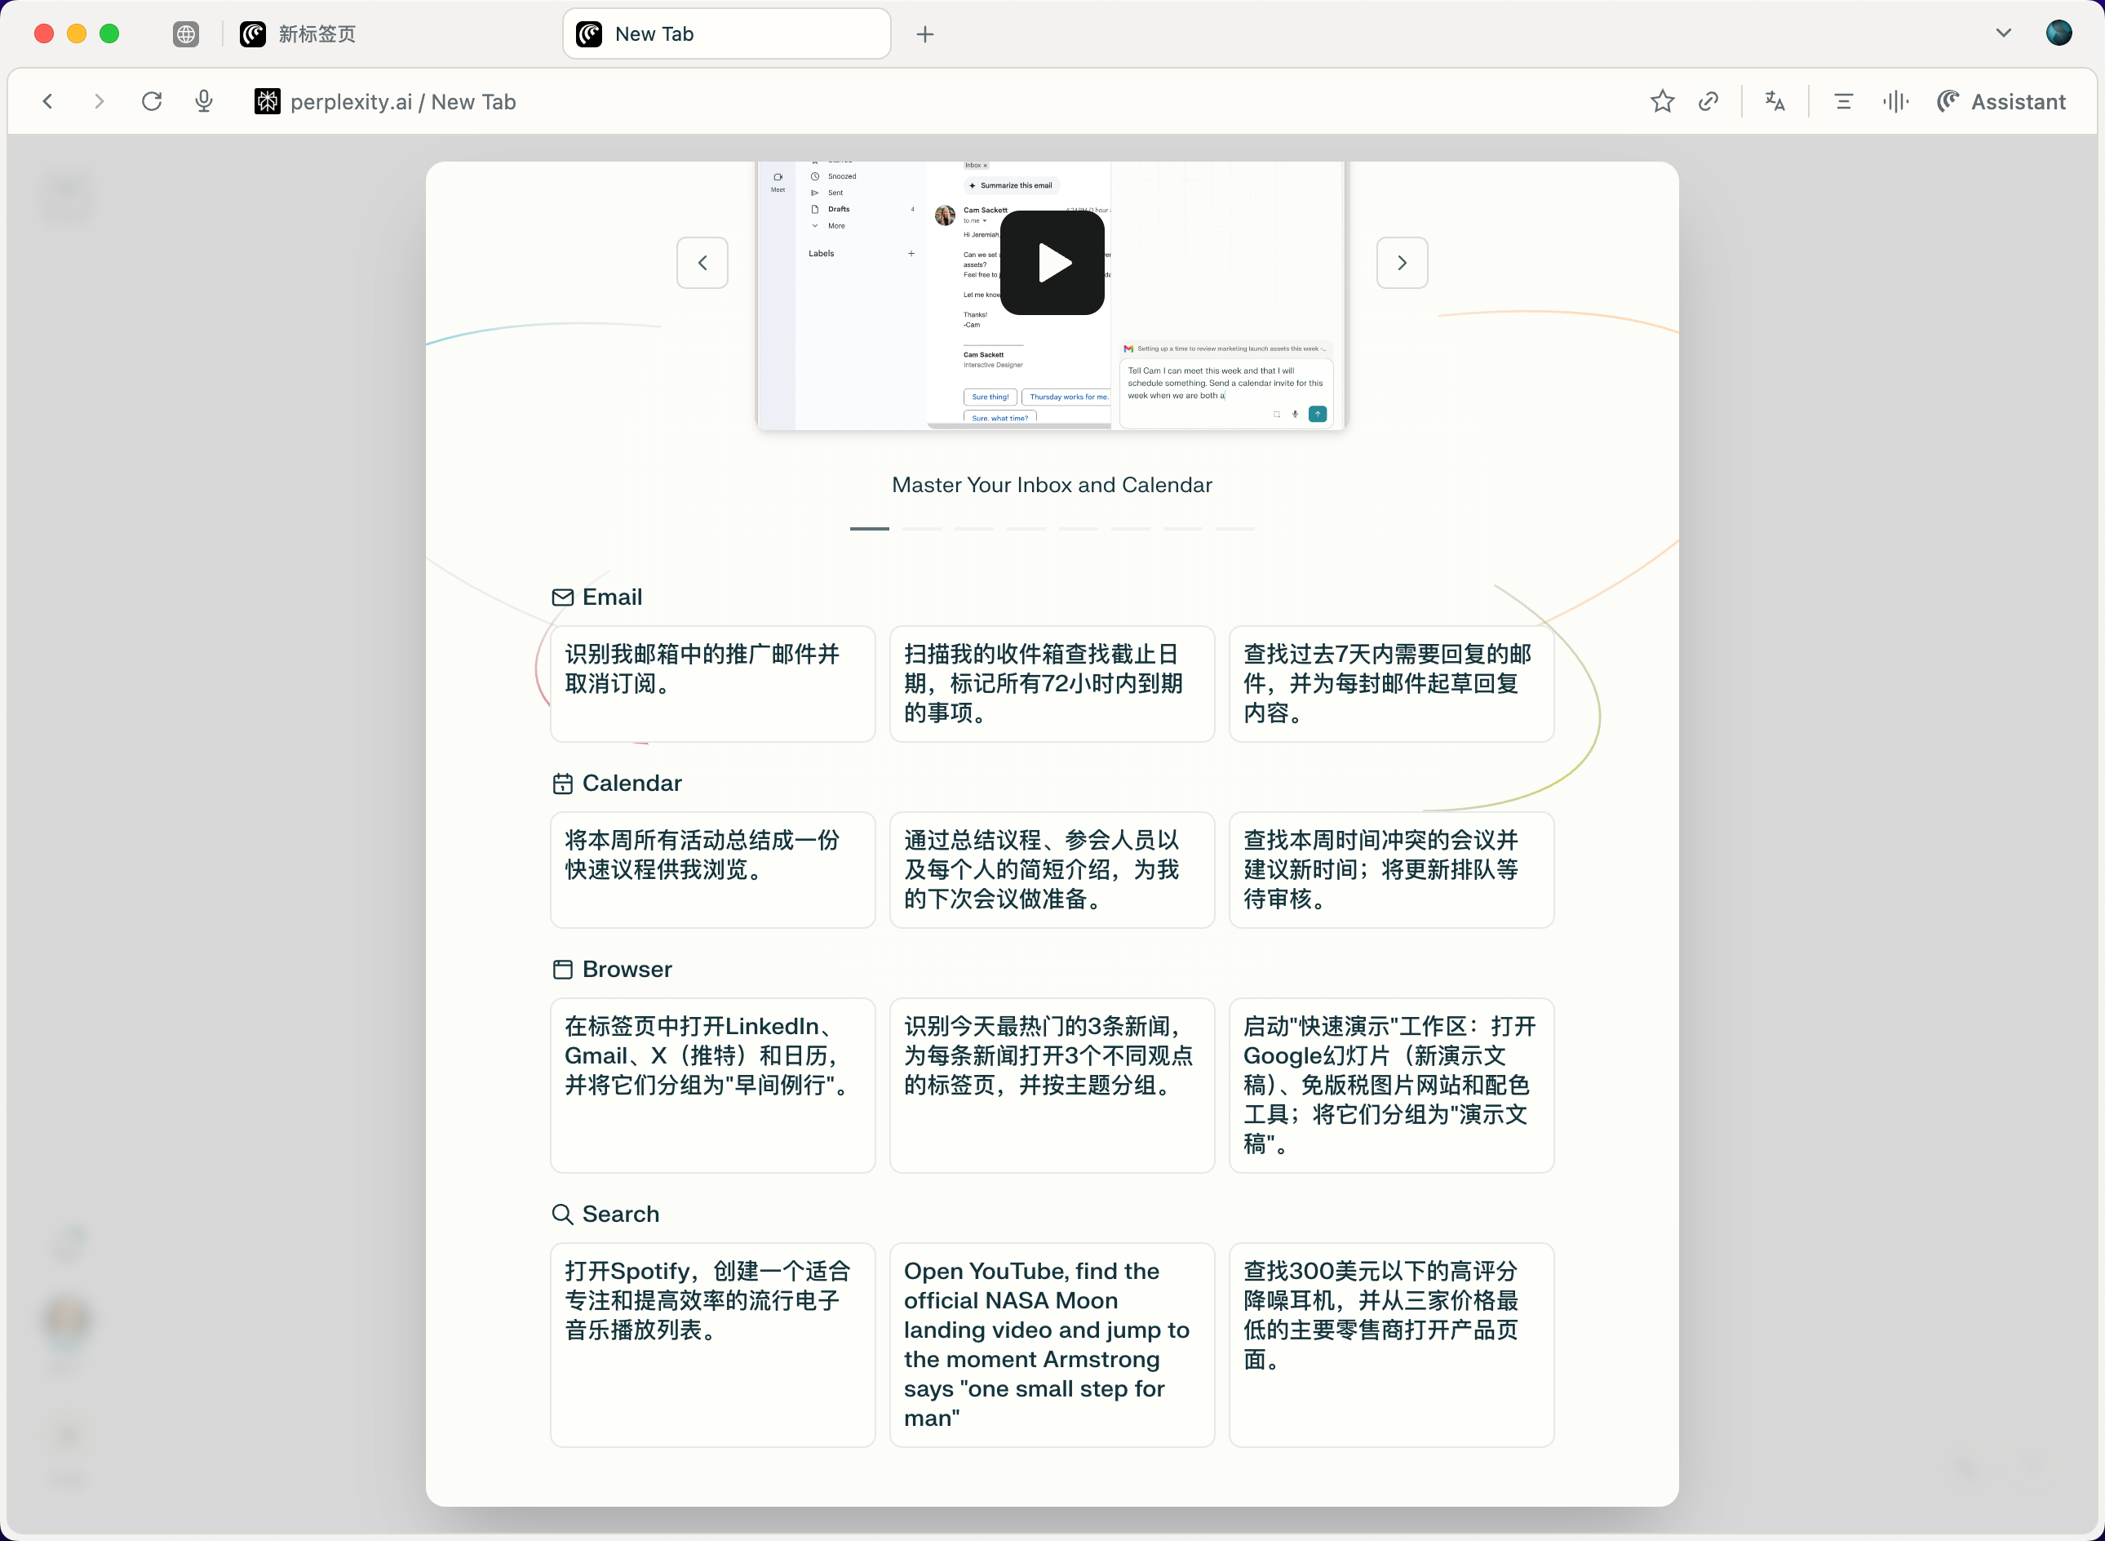Click the microphone voice input icon

204,100
